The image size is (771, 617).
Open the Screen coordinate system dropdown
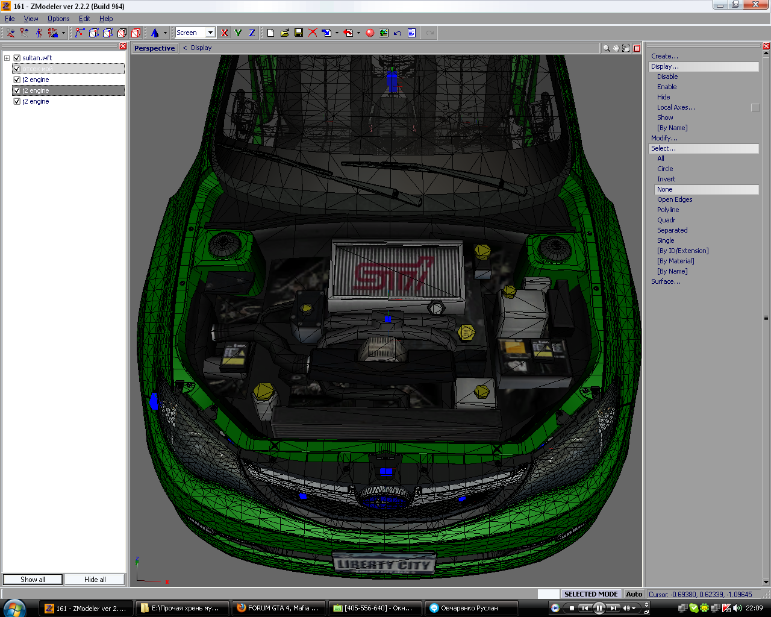[x=210, y=33]
